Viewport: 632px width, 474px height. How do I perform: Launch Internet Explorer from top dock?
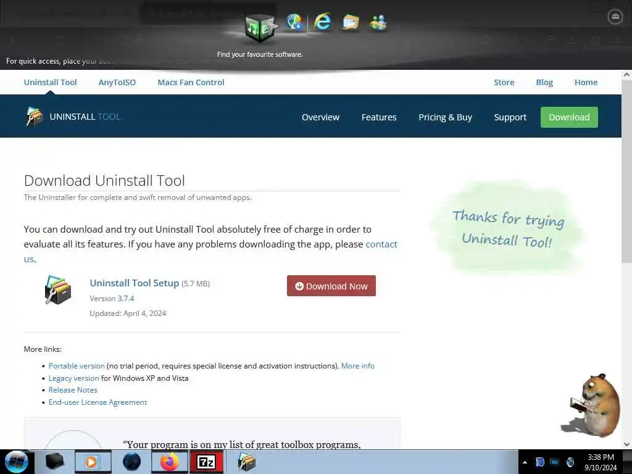click(x=322, y=22)
